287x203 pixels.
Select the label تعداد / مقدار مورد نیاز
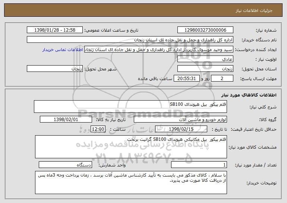pos(256,165)
